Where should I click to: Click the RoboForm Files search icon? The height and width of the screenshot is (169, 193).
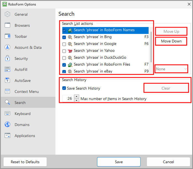pos(70,65)
